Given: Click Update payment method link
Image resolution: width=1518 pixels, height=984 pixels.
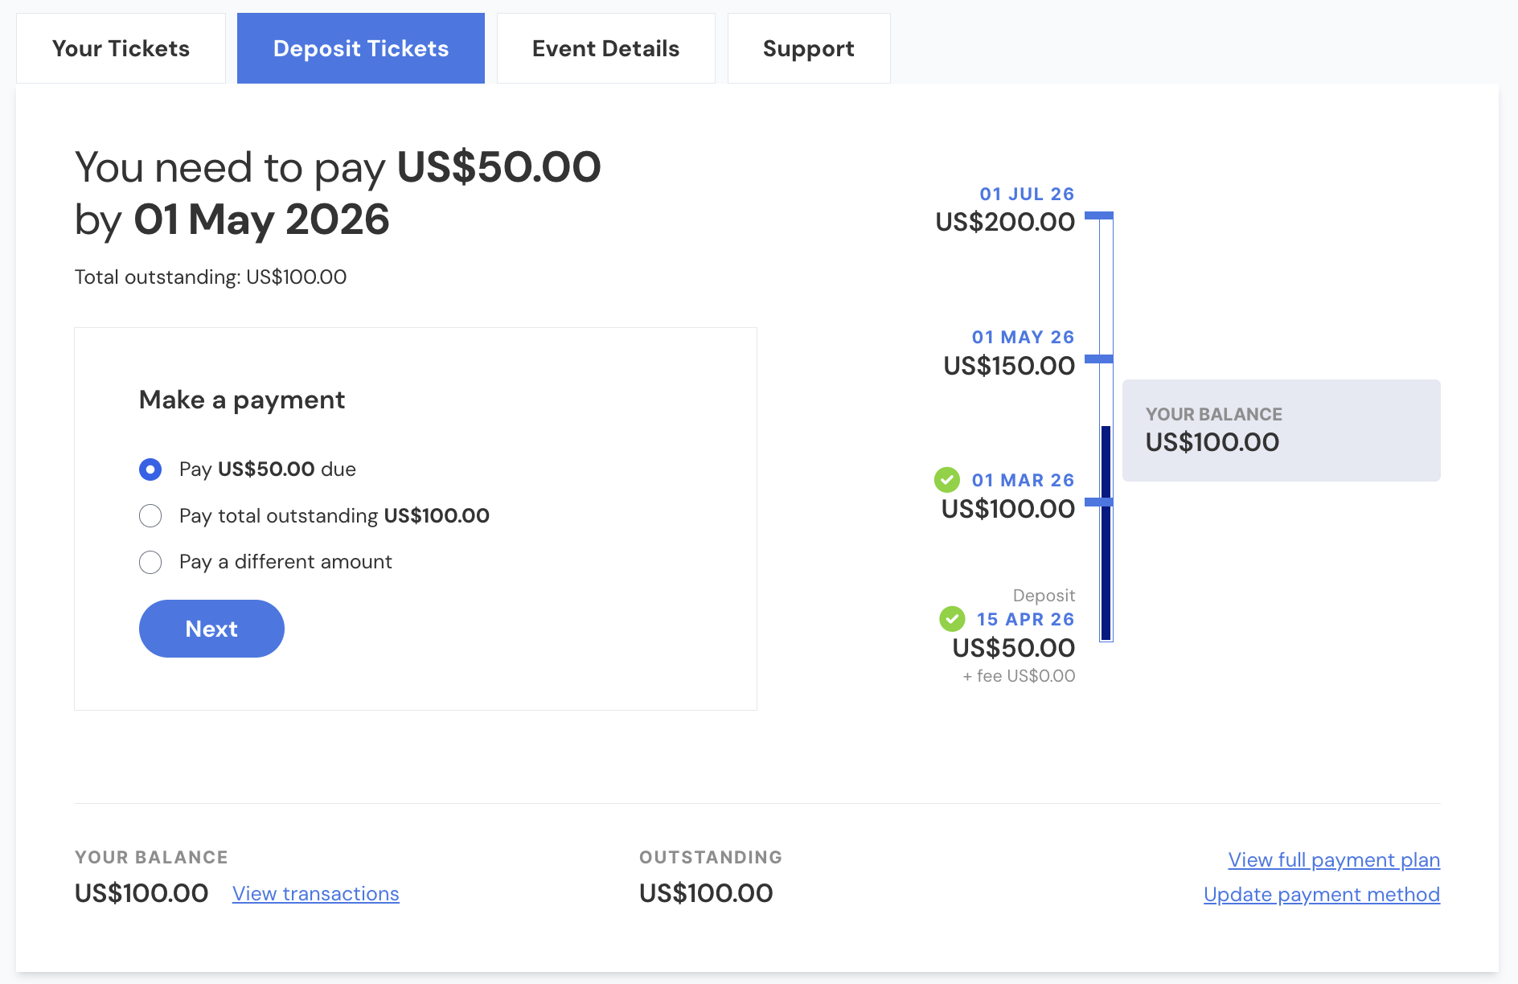Looking at the screenshot, I should pyautogui.click(x=1322, y=895).
